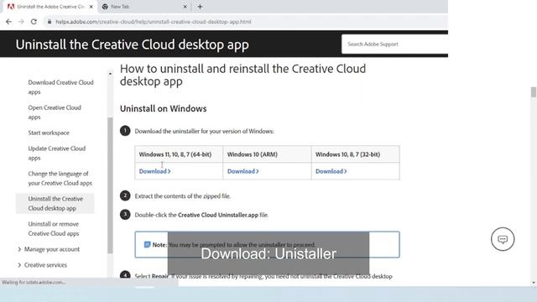The height and width of the screenshot is (302, 537).
Task: Download uninstaller for Windows 64-bit
Action: tap(154, 171)
